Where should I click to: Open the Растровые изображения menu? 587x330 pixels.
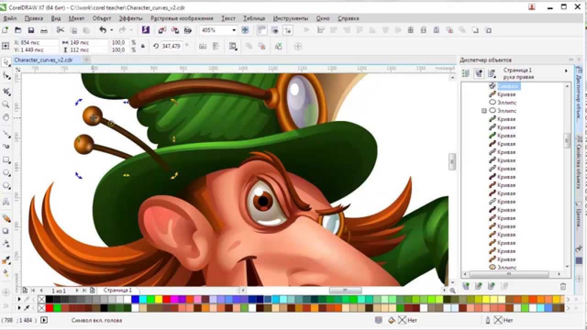tap(182, 18)
